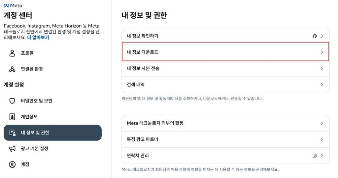Click the ID card icon for 개인정보
The image size is (338, 178).
coord(12,117)
